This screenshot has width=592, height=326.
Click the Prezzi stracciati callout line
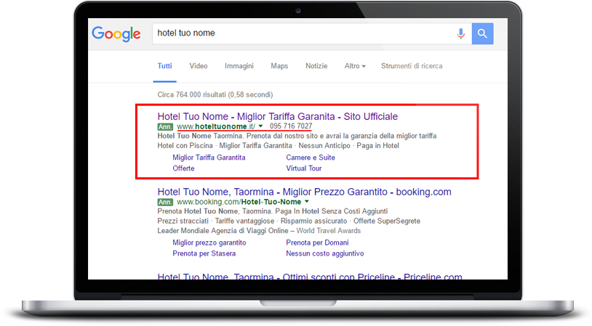click(x=289, y=221)
